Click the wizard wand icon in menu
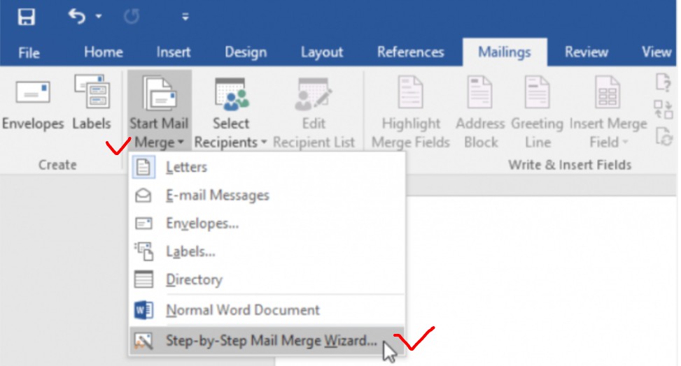Image resolution: width=681 pixels, height=366 pixels. [x=143, y=341]
